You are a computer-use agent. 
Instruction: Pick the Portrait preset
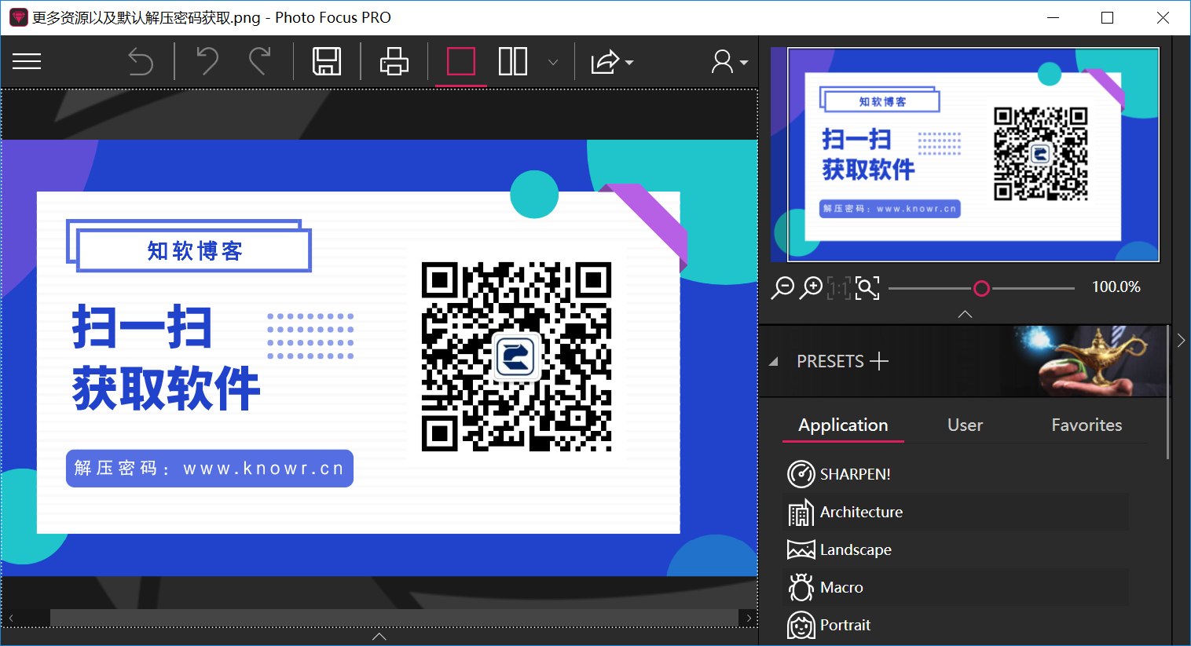(x=957, y=625)
